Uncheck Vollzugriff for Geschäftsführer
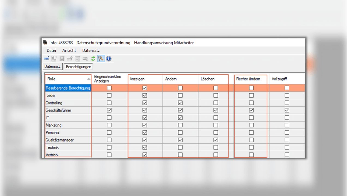This screenshot has height=196, width=347. pos(287,110)
